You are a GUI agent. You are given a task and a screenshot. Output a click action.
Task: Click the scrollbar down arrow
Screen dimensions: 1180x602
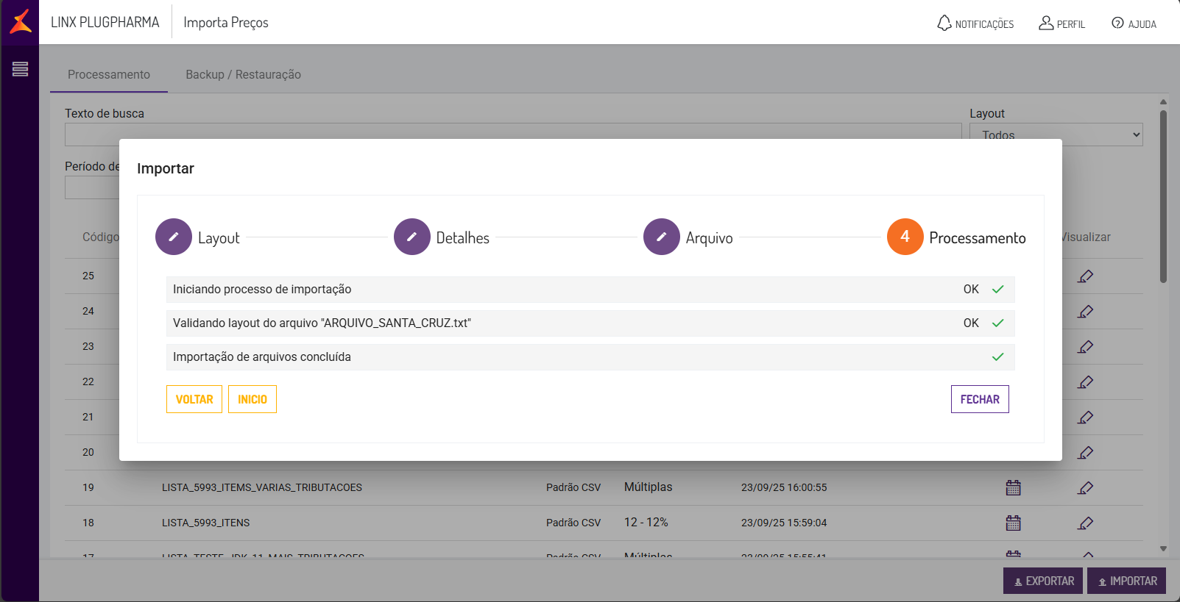pyautogui.click(x=1163, y=548)
